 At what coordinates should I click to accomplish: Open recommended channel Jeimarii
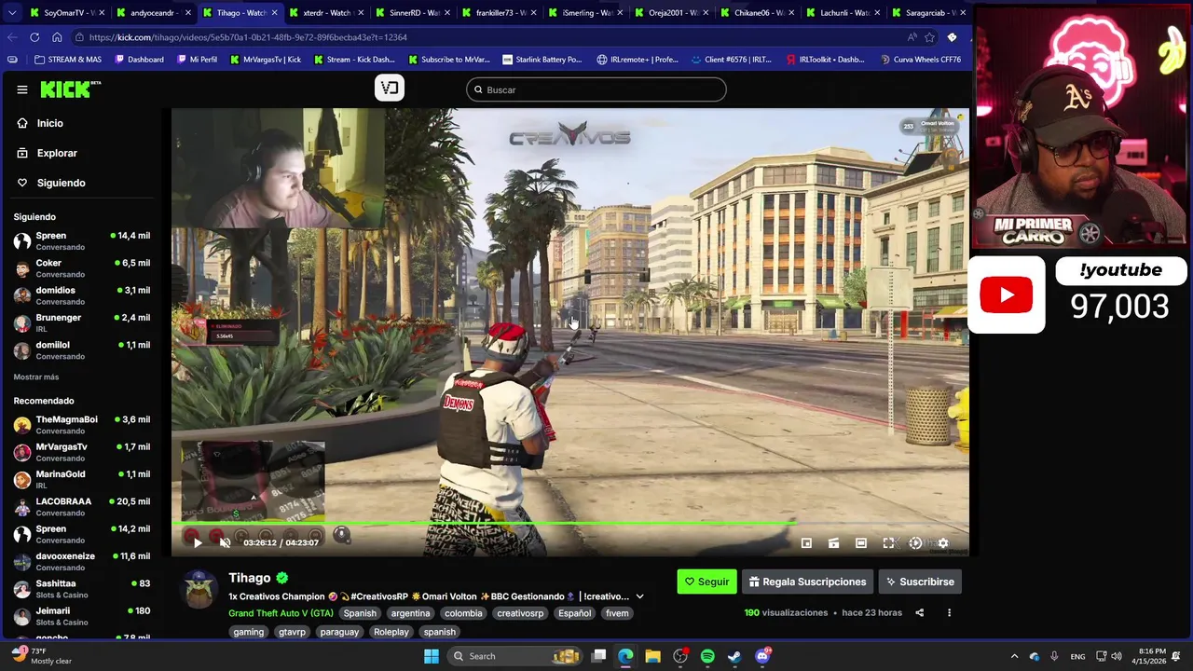point(82,615)
